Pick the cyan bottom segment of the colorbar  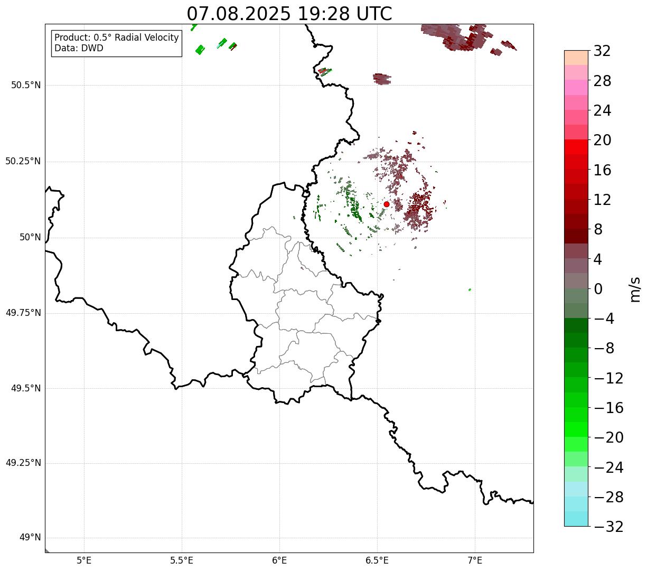[x=576, y=519]
